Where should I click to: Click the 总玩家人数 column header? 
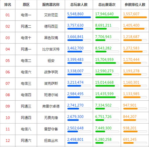point(79,5)
